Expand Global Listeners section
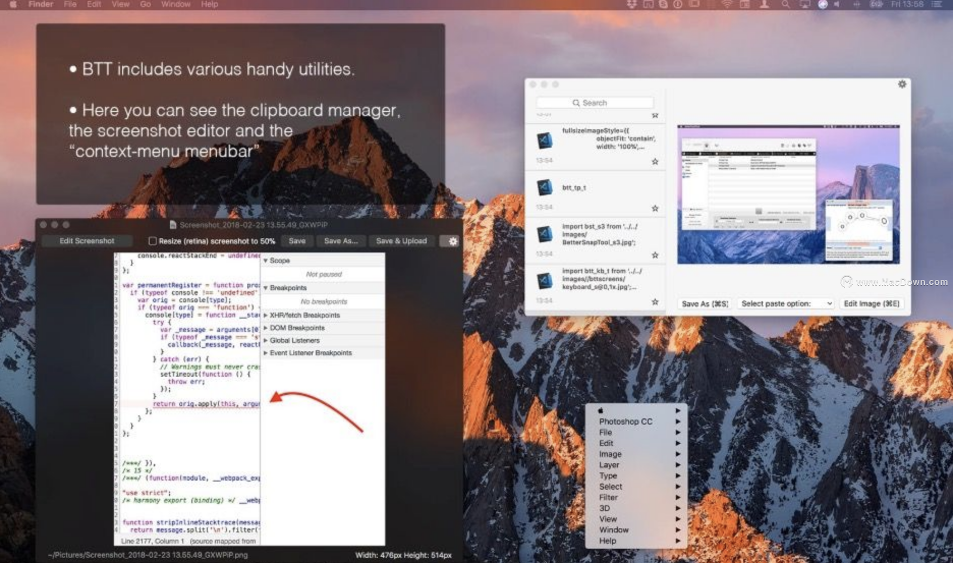Image resolution: width=953 pixels, height=563 pixels. 265,341
